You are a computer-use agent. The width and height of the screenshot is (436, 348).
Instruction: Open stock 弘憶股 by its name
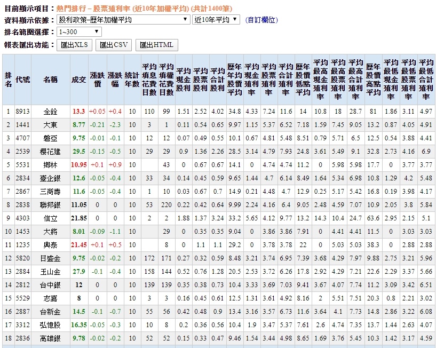[50, 325]
